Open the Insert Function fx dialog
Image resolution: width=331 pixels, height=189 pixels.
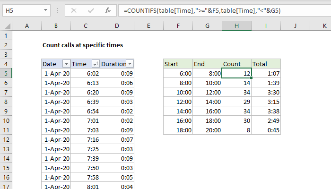tap(108, 10)
